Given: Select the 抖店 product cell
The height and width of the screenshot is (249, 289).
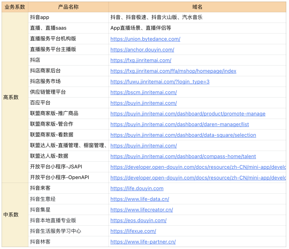Looking at the screenshot, I should pyautogui.click(x=69, y=60).
